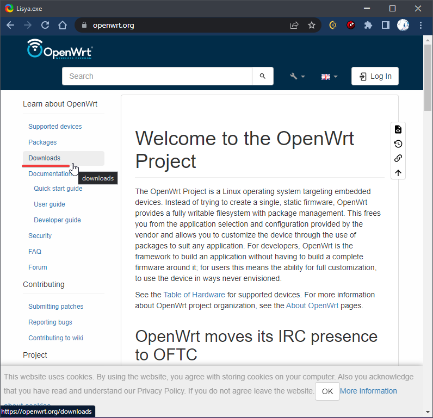Viewport: 433px width, 418px height.
Task: View old revisions history icon
Action: [398, 144]
